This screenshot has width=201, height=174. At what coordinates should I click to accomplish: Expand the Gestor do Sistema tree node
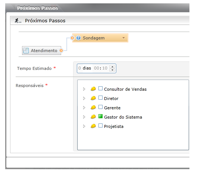pyautogui.click(x=84, y=117)
